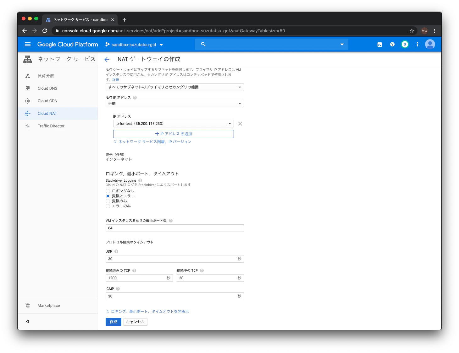Remove the ip-for-test IP address row

240,124
